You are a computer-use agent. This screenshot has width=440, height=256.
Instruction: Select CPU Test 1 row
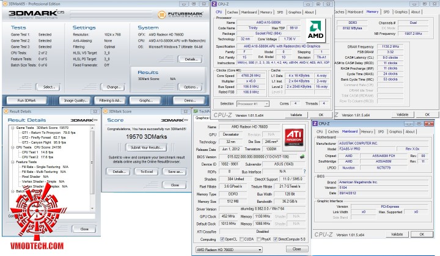[37, 152]
